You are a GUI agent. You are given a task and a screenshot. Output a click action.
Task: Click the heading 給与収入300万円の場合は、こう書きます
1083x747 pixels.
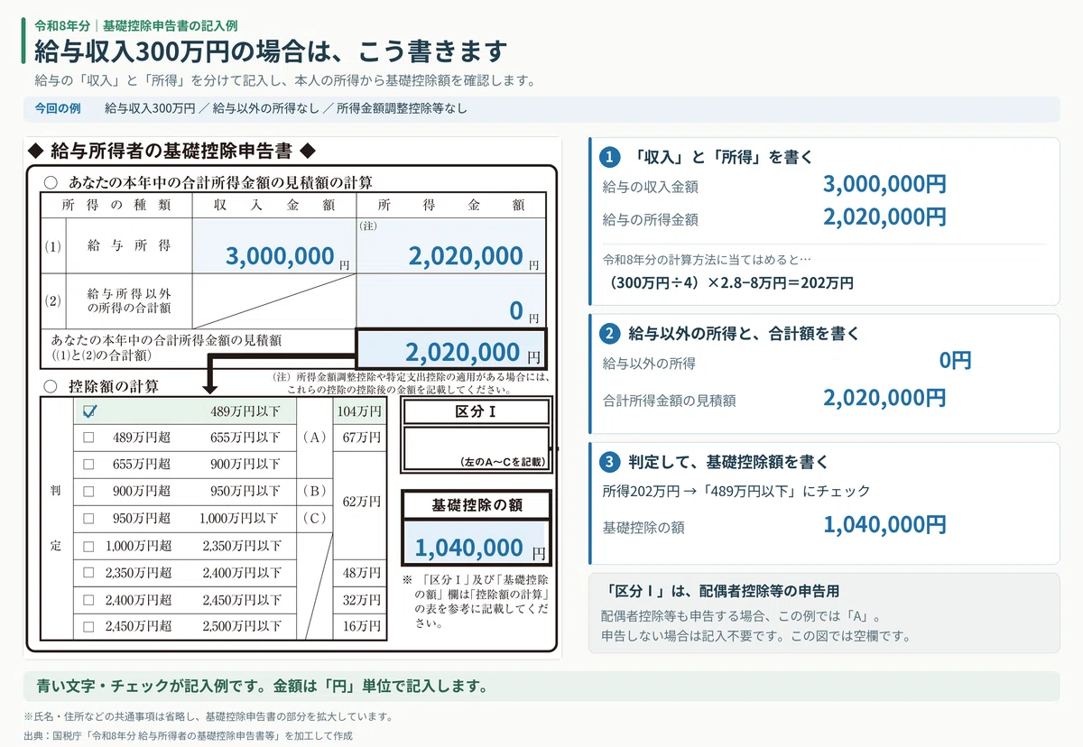[271, 51]
